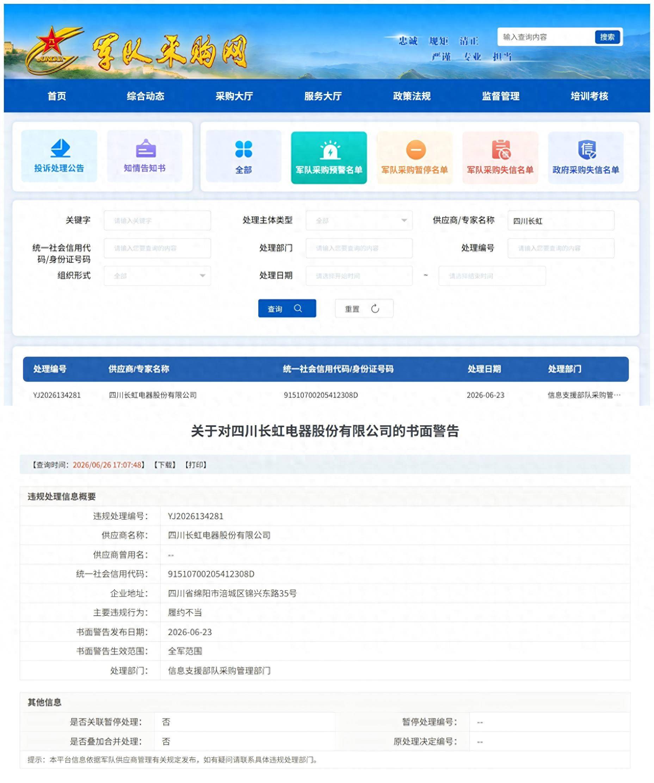Screen dimensions: 654x783
Task: Click the magnifier icon in 查询 button
Action: tap(298, 308)
